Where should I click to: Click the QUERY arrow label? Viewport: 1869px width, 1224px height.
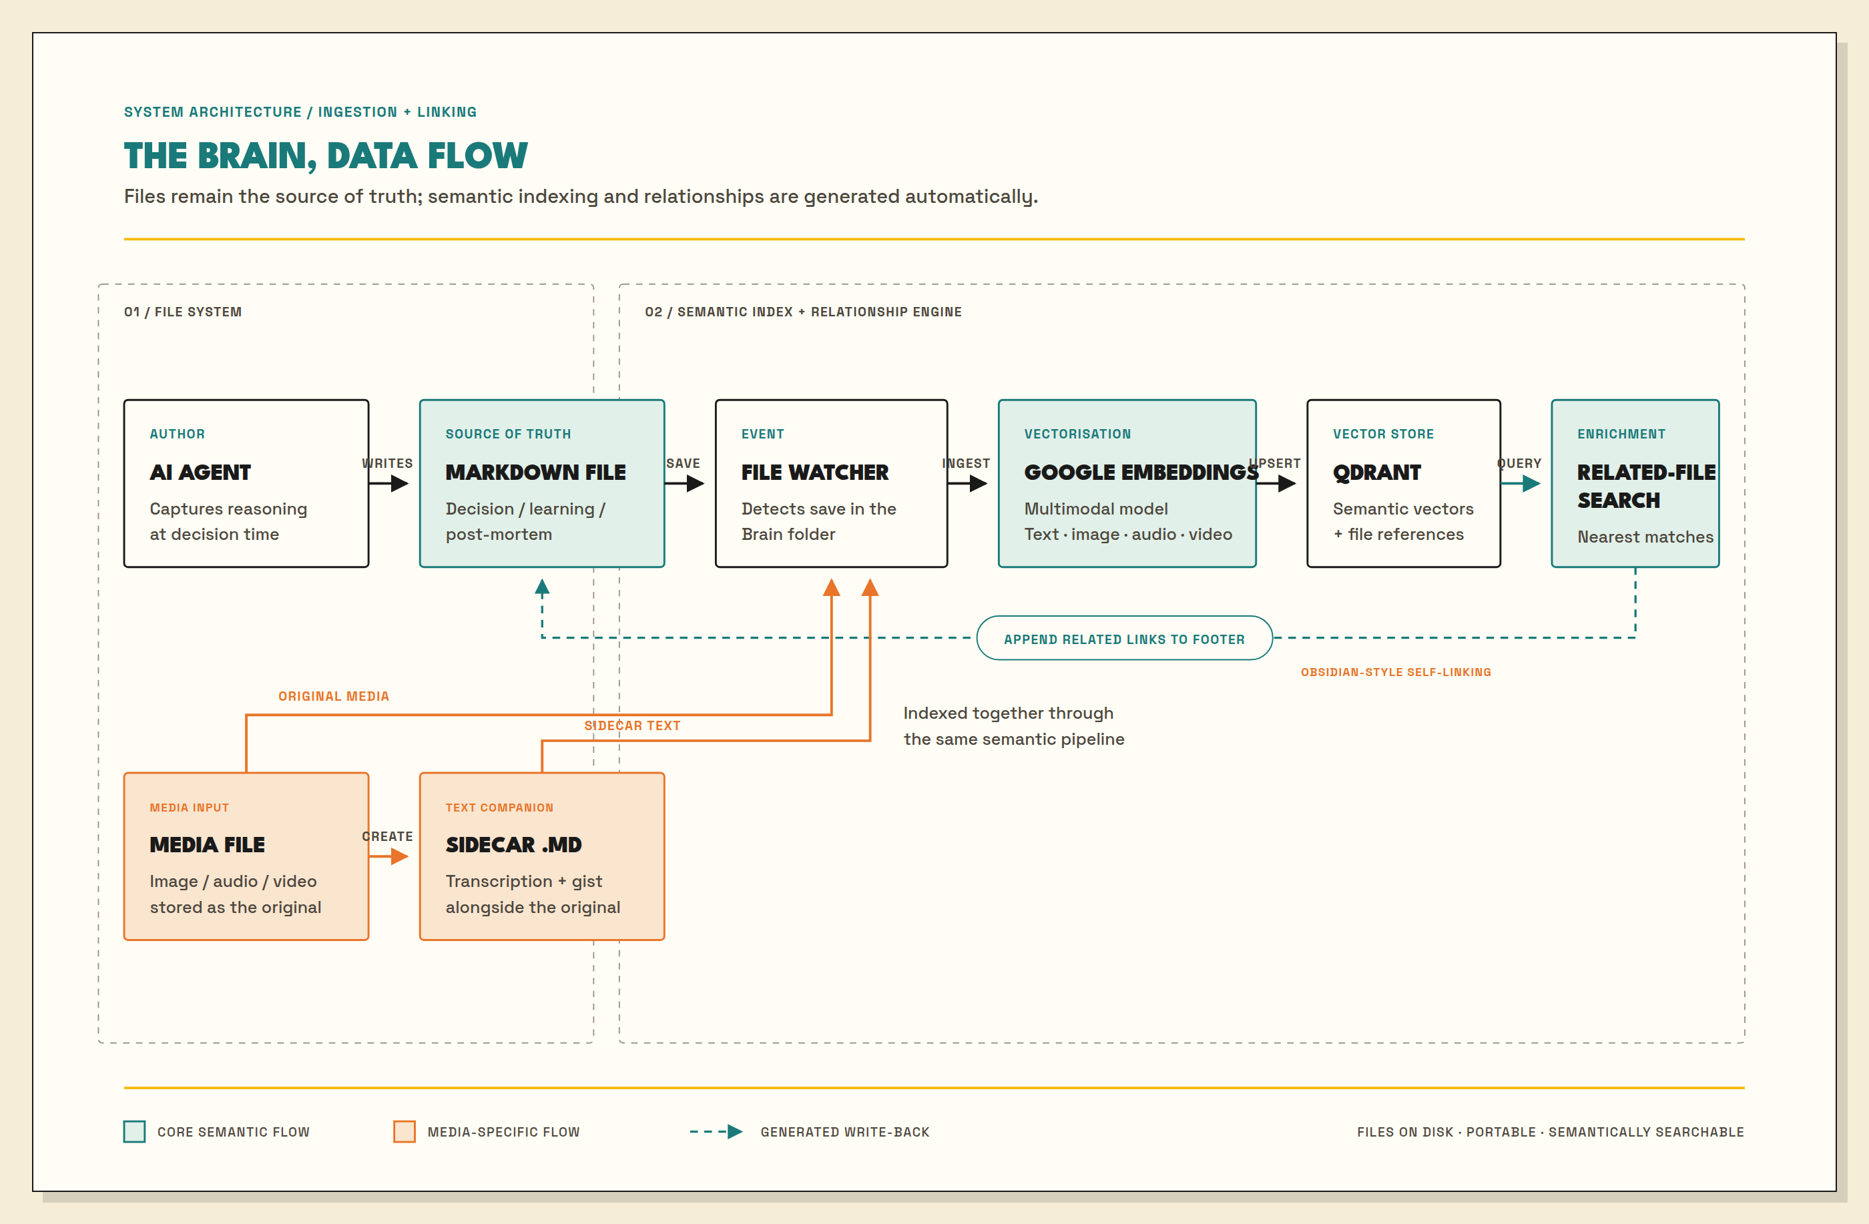coord(1519,463)
